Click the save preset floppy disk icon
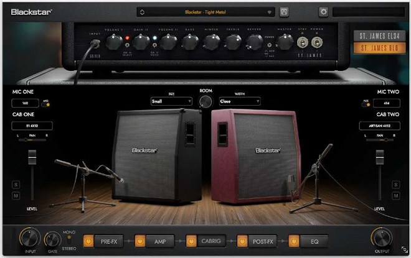This screenshot has height=258, width=411. pyautogui.click(x=285, y=12)
